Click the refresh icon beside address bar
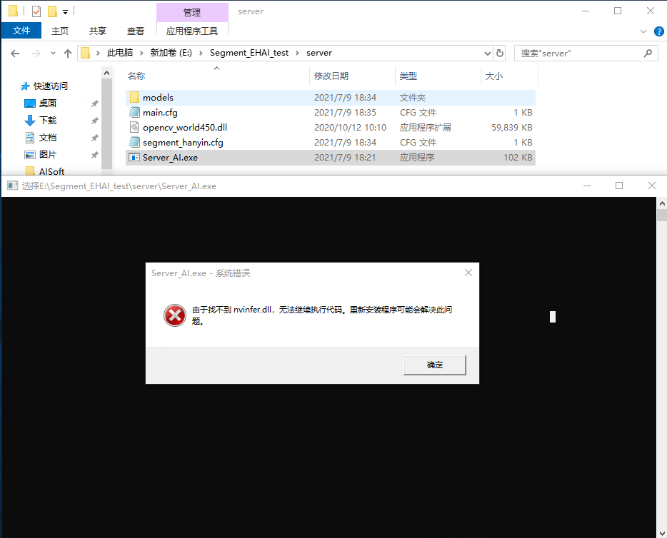Image resolution: width=667 pixels, height=538 pixels. point(500,53)
